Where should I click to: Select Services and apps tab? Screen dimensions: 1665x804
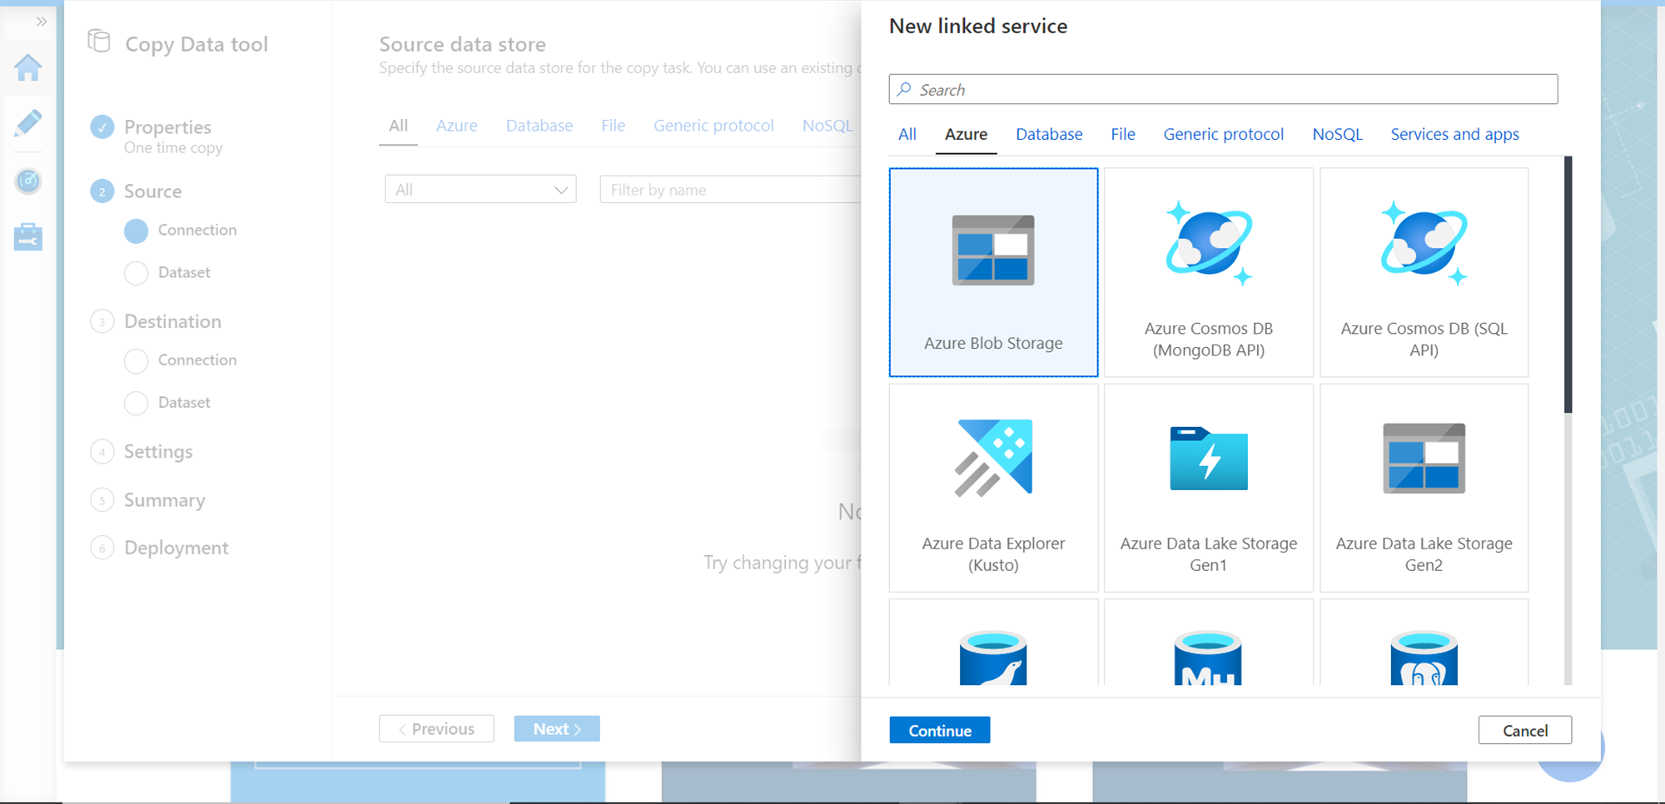[1454, 134]
